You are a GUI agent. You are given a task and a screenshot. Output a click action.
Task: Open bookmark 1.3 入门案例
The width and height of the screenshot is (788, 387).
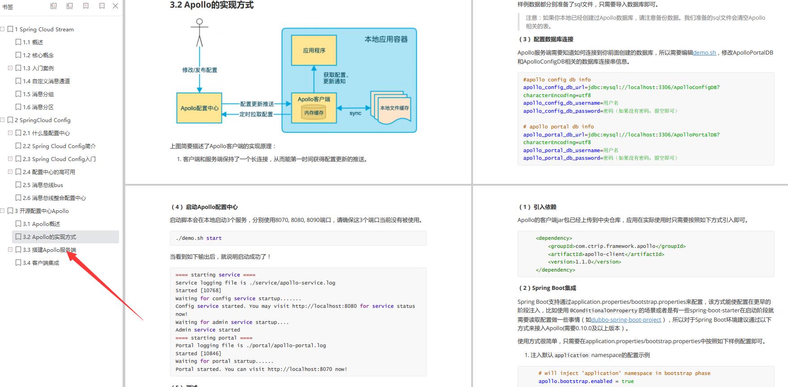coord(38,68)
